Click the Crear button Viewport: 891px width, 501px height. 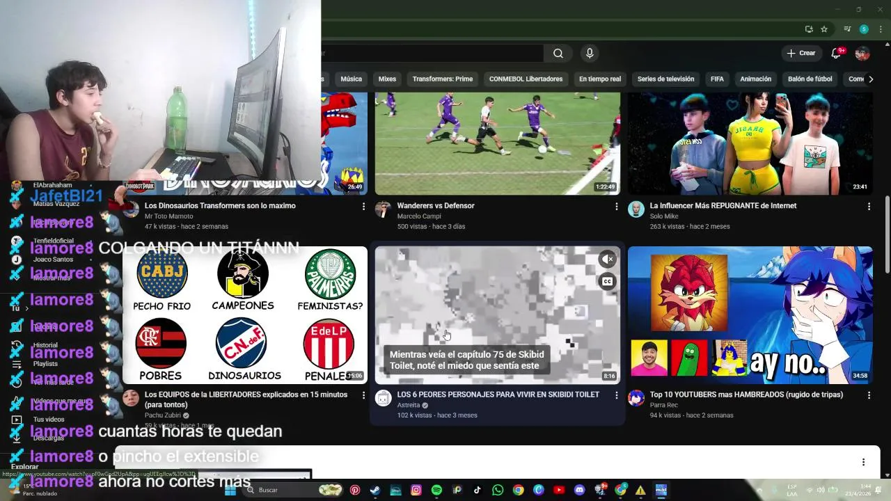click(801, 54)
